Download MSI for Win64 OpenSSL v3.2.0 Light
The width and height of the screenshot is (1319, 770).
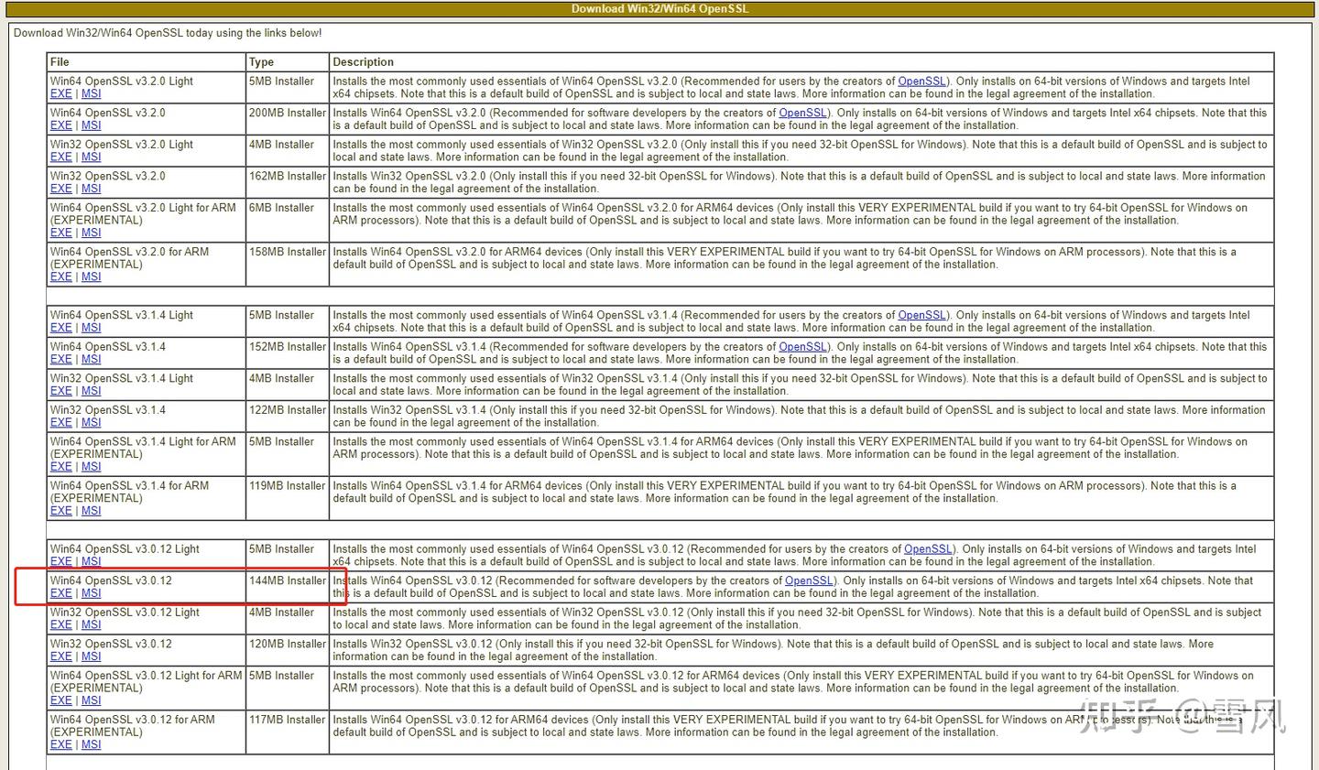click(x=91, y=94)
